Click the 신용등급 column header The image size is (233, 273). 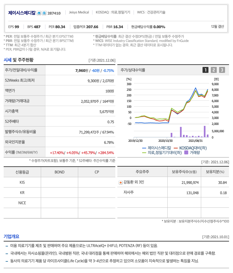22,172
